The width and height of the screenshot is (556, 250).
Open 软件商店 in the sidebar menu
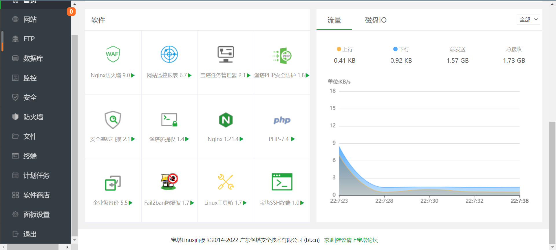36,195
